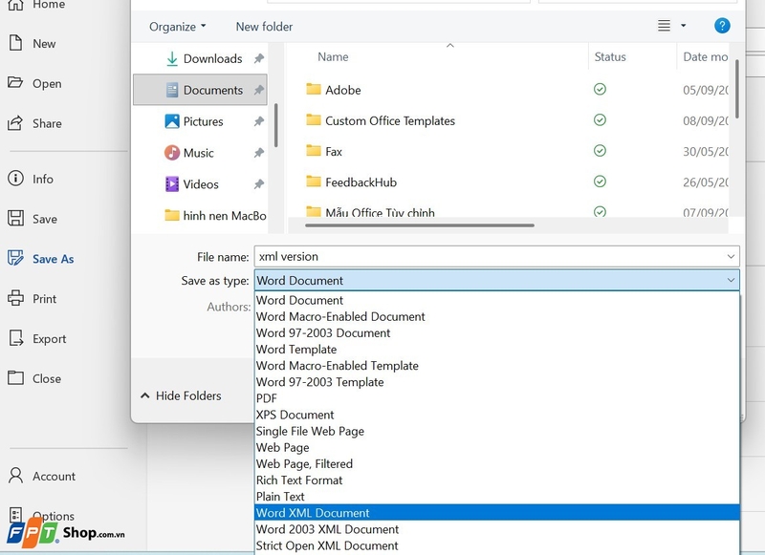Click the Downloads arrow icon
765x555 pixels.
[x=172, y=58]
